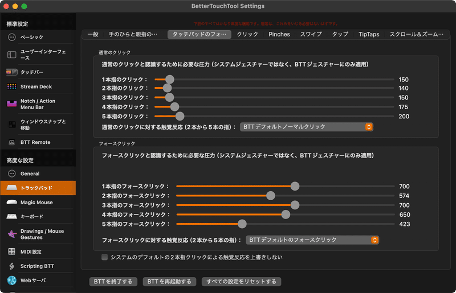Click the 2本指のフォースクリック slider knob
This screenshot has height=293, width=456.
point(270,196)
